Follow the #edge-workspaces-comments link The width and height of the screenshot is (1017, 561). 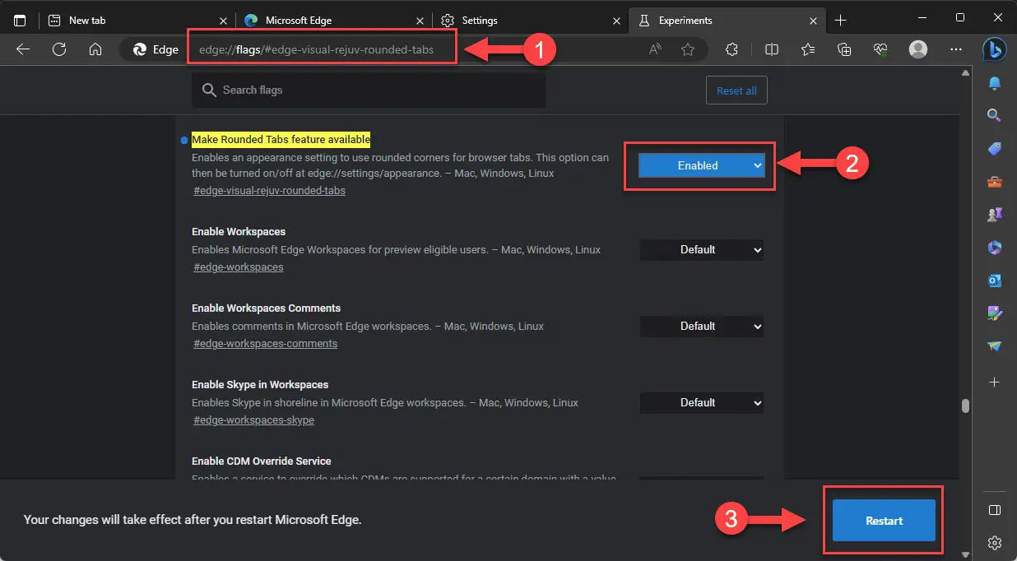(x=265, y=343)
